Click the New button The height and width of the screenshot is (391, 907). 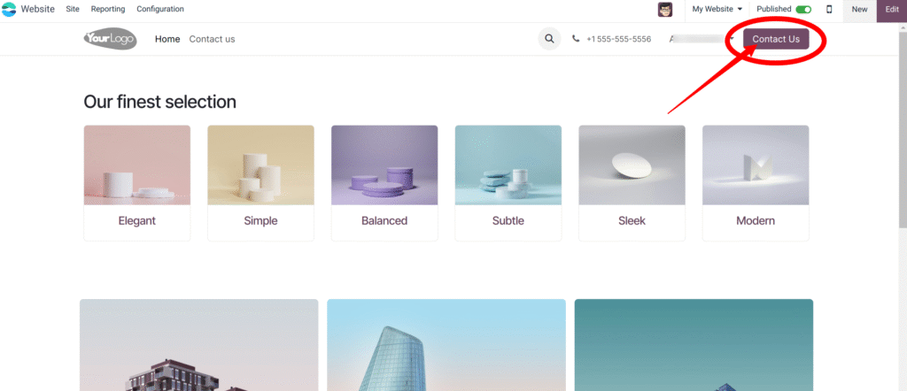(x=859, y=9)
